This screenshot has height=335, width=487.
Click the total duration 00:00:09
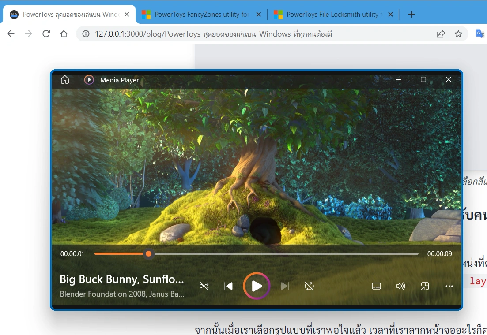pyautogui.click(x=439, y=254)
